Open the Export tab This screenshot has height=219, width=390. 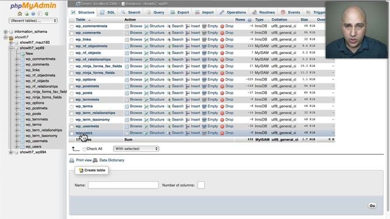pos(180,12)
